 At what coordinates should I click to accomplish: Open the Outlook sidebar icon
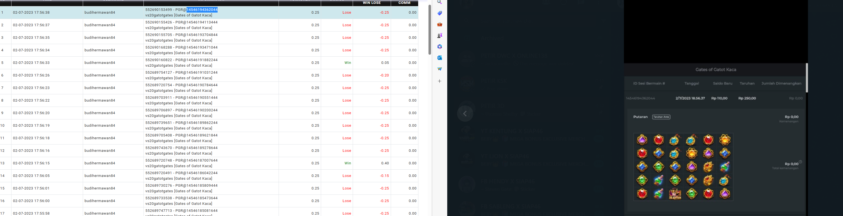tap(439, 58)
